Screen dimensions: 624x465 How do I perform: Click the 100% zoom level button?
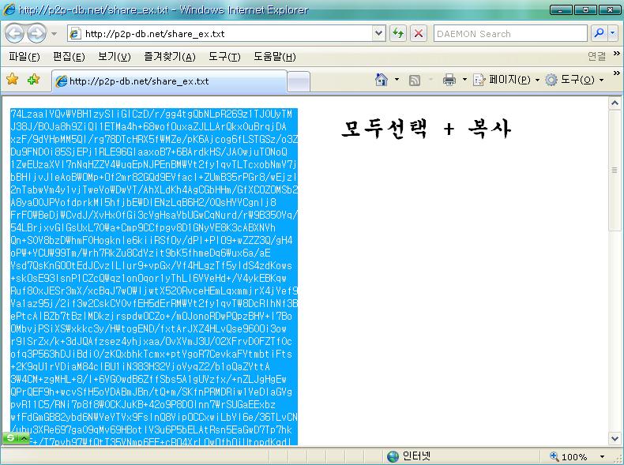tap(568, 456)
